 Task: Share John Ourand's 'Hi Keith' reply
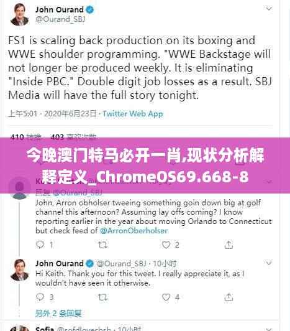229,297
